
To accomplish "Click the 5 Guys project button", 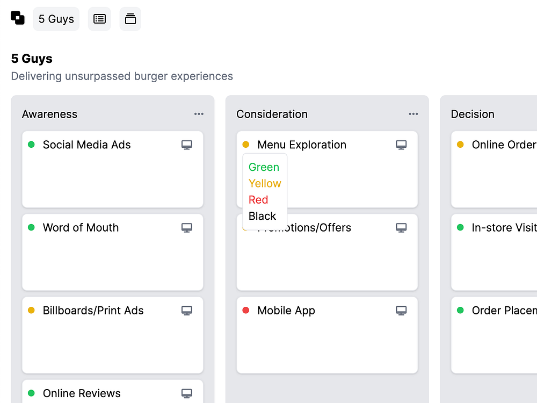I will [56, 19].
